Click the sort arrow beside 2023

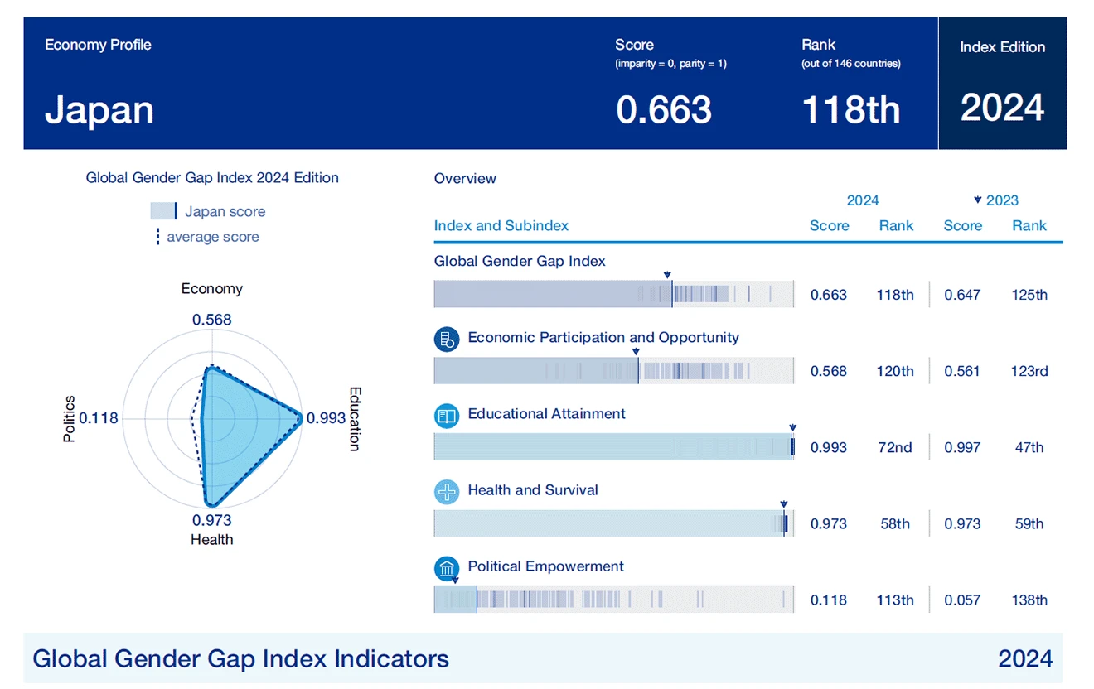point(978,200)
